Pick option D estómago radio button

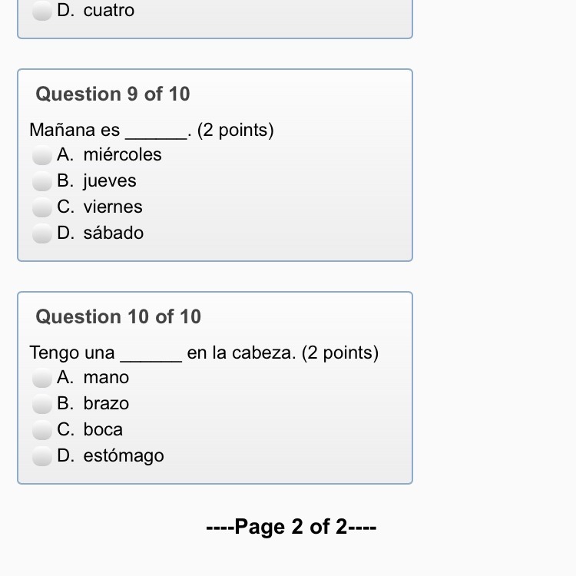(42, 456)
